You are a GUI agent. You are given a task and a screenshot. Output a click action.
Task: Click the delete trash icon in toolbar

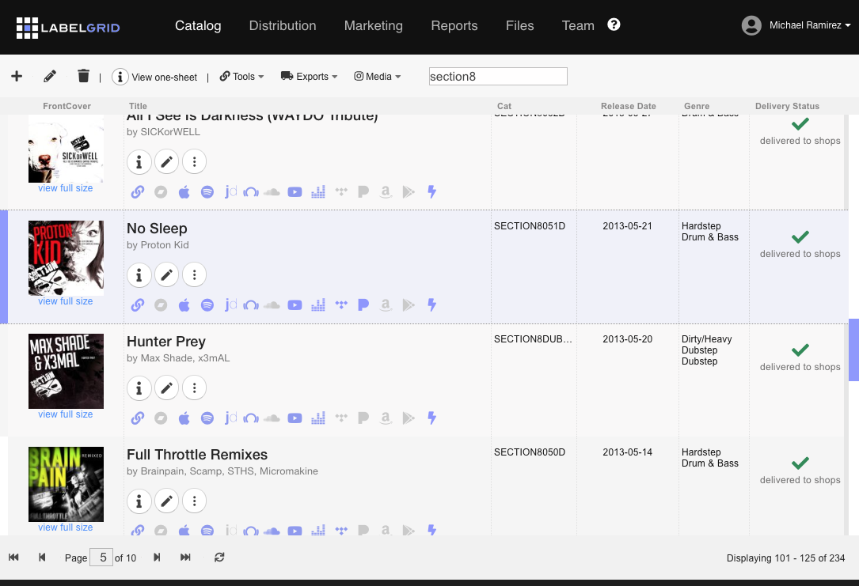coord(83,75)
